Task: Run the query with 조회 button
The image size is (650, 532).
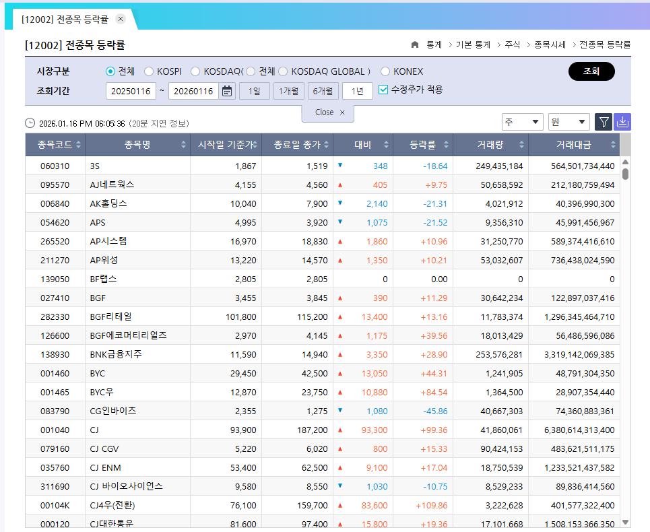Action: [591, 71]
